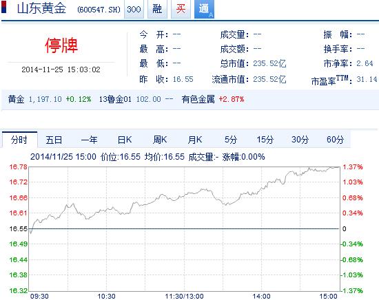Open the 一年 chart tab
Screen dimensions: 379x300
[89, 140]
